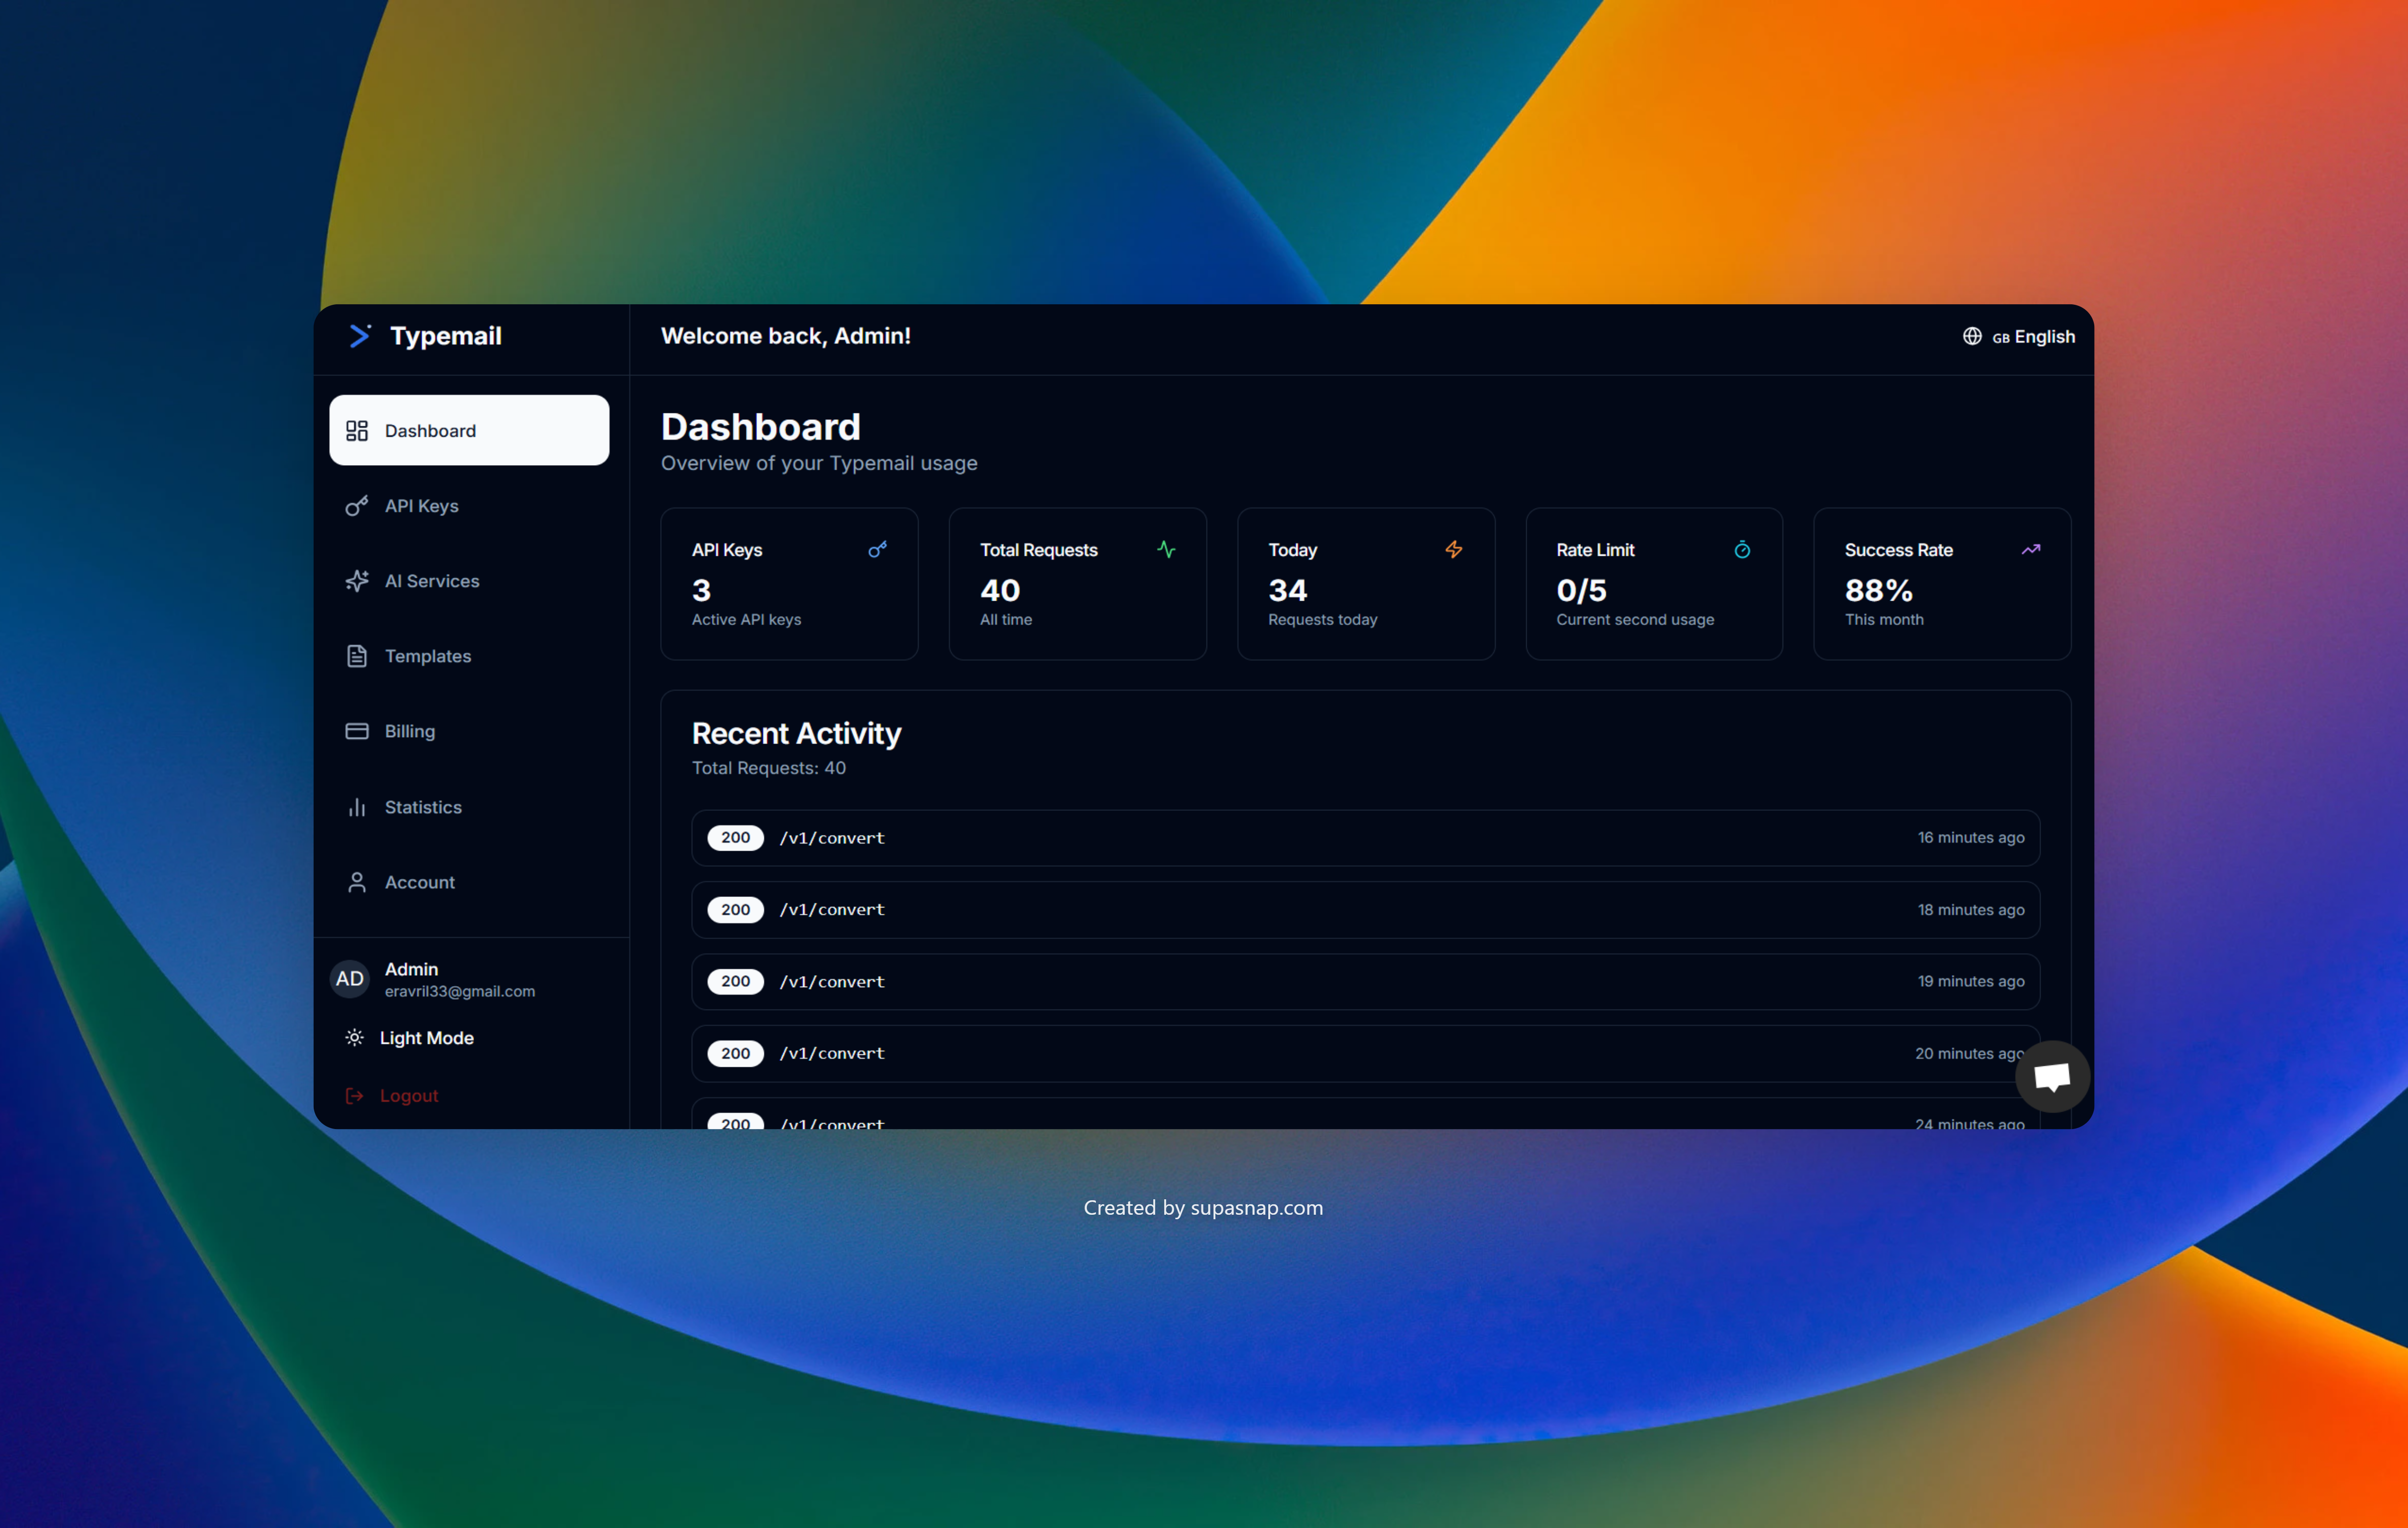
Task: Click the Typemail arrow logo
Action: pyautogui.click(x=360, y=336)
